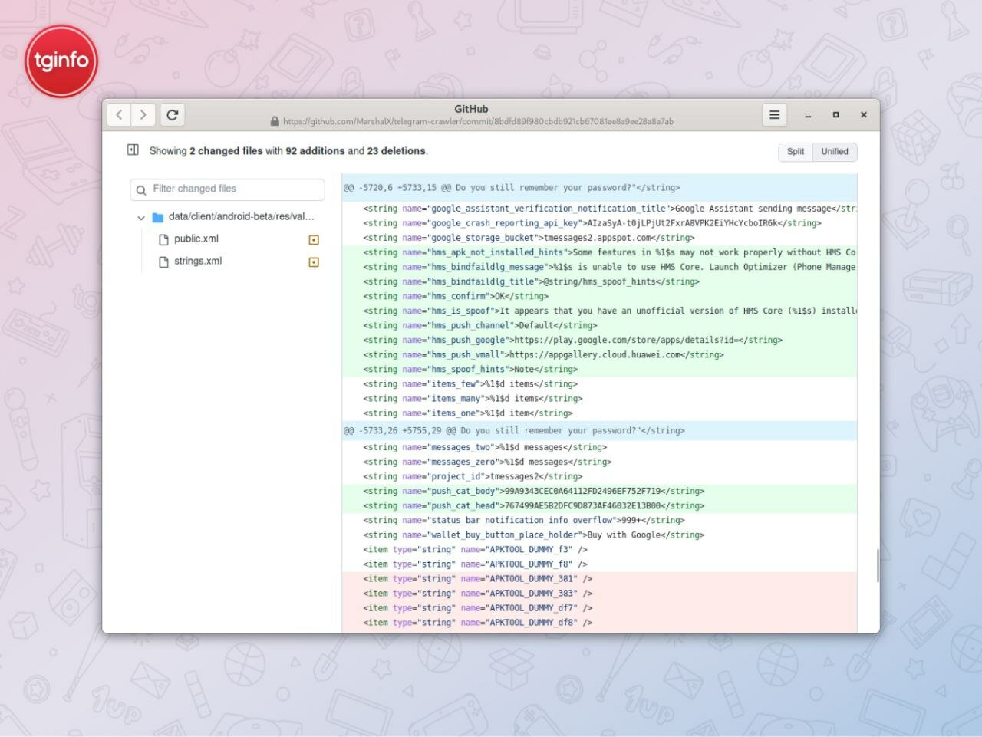Click the forward navigation arrow
The height and width of the screenshot is (737, 982).
click(143, 115)
